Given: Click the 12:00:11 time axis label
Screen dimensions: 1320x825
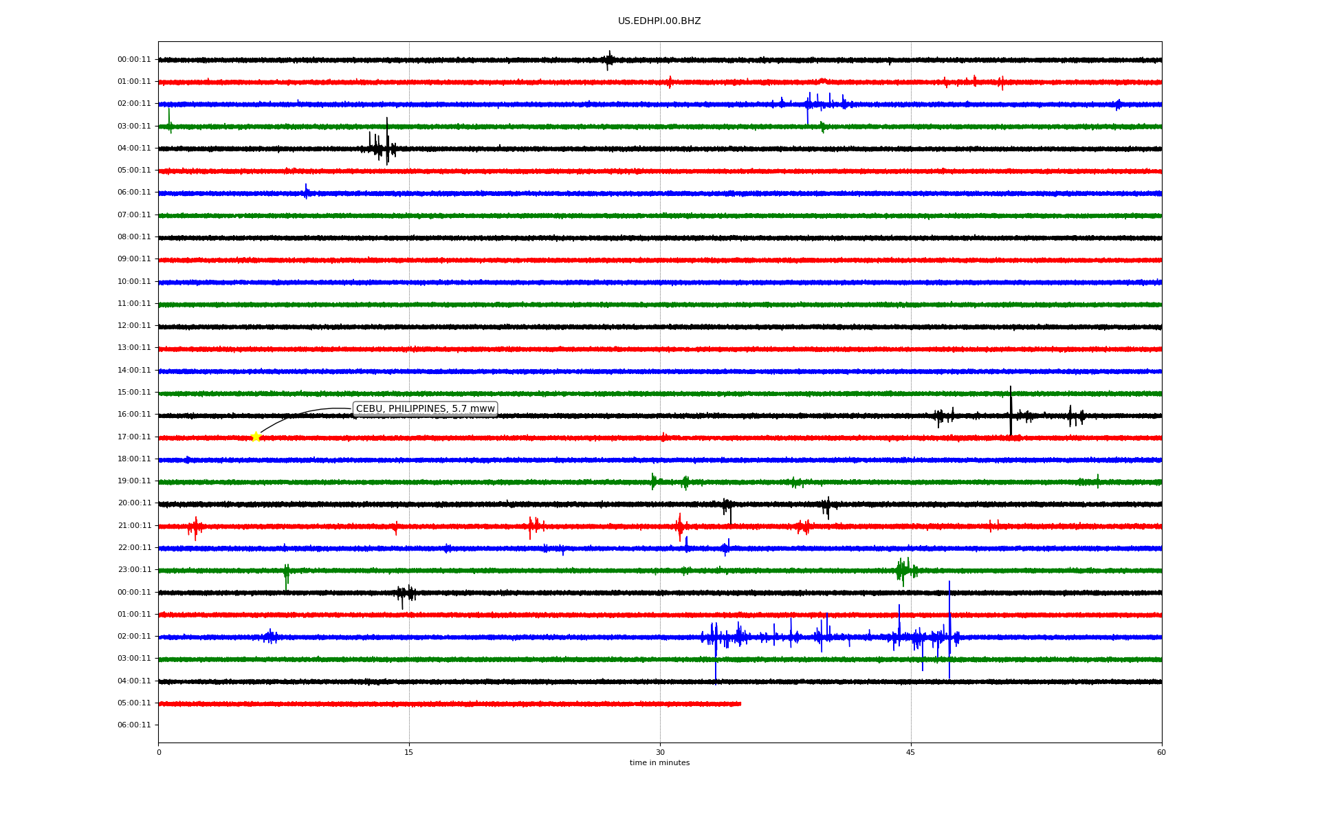Looking at the screenshot, I should 134,326.
